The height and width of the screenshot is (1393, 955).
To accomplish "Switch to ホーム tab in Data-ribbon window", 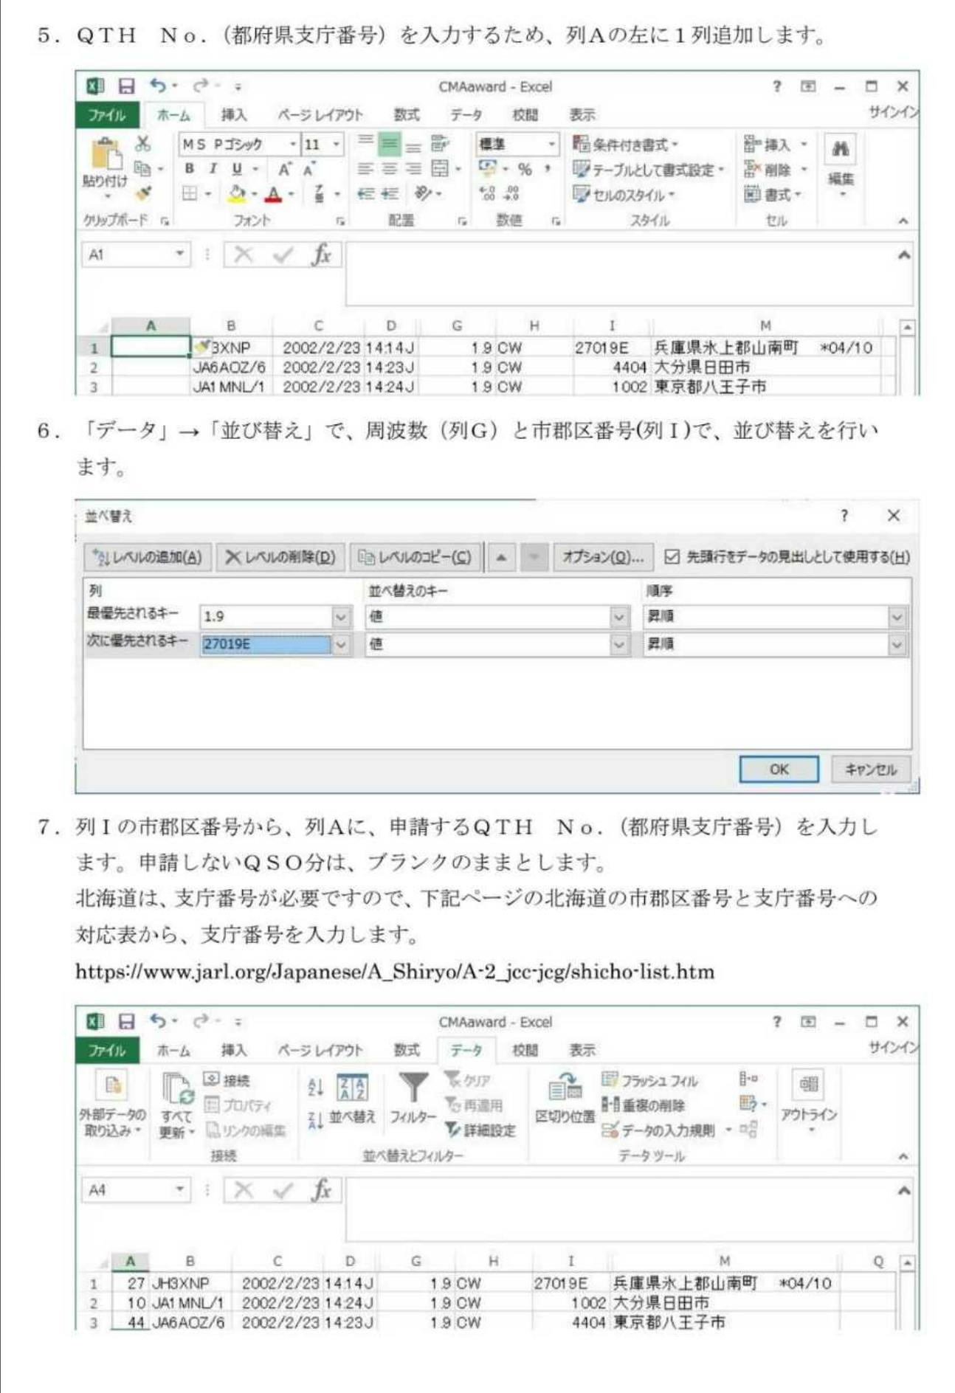I will point(173,1050).
